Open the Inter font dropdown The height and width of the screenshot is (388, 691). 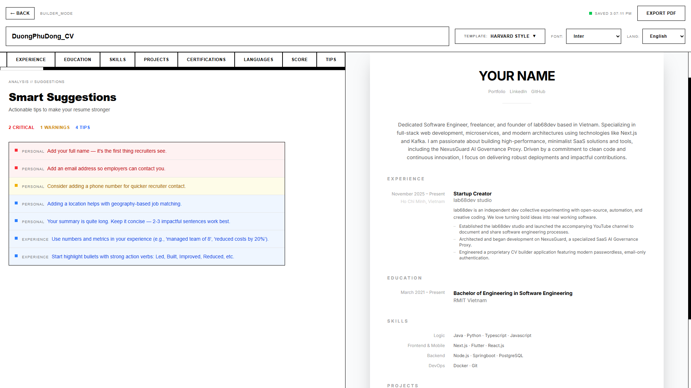(x=593, y=36)
